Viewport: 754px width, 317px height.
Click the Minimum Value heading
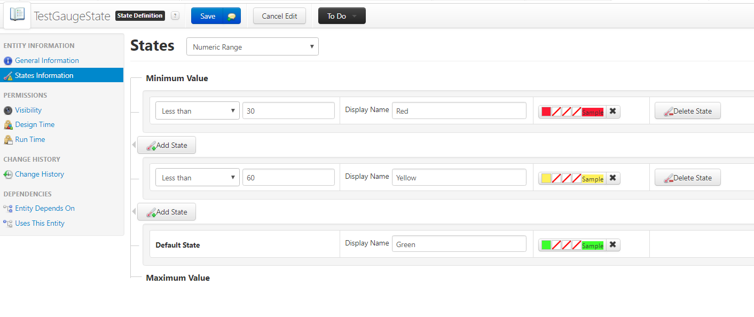pos(177,78)
